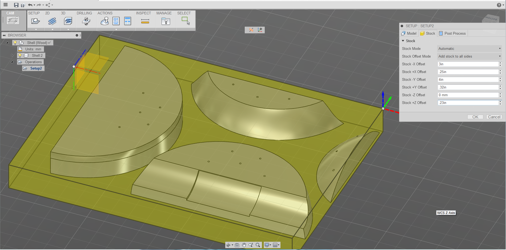
Task: Click the Share icon
Action: (48, 5)
